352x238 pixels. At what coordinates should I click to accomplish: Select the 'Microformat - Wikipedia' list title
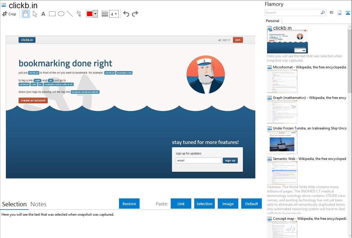pos(309,67)
